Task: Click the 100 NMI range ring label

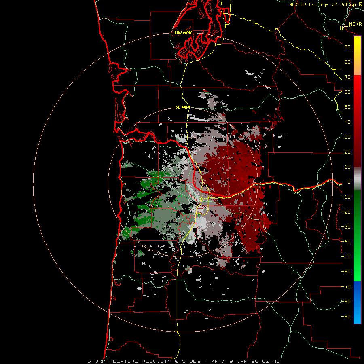Action: (183, 32)
